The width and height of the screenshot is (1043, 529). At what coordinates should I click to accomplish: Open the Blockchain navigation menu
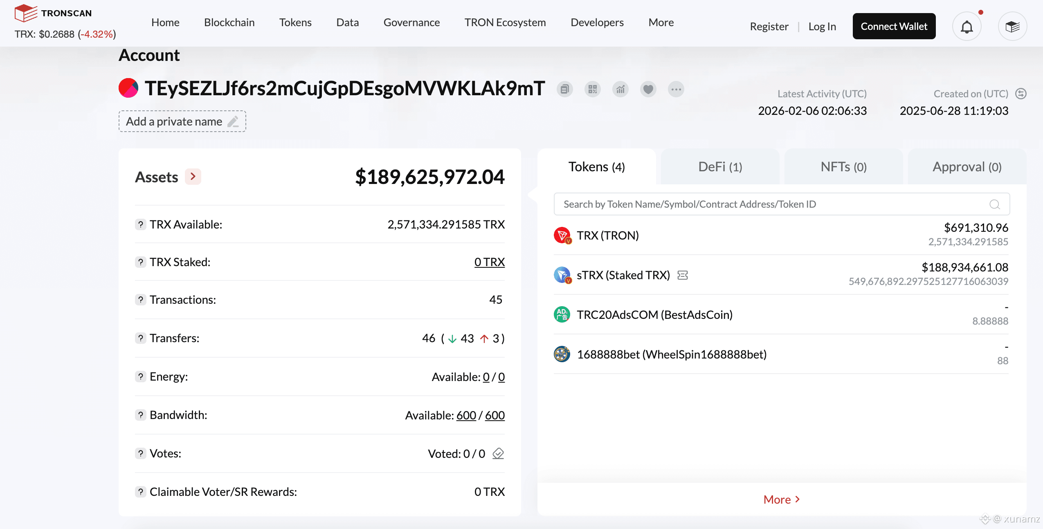coord(229,22)
